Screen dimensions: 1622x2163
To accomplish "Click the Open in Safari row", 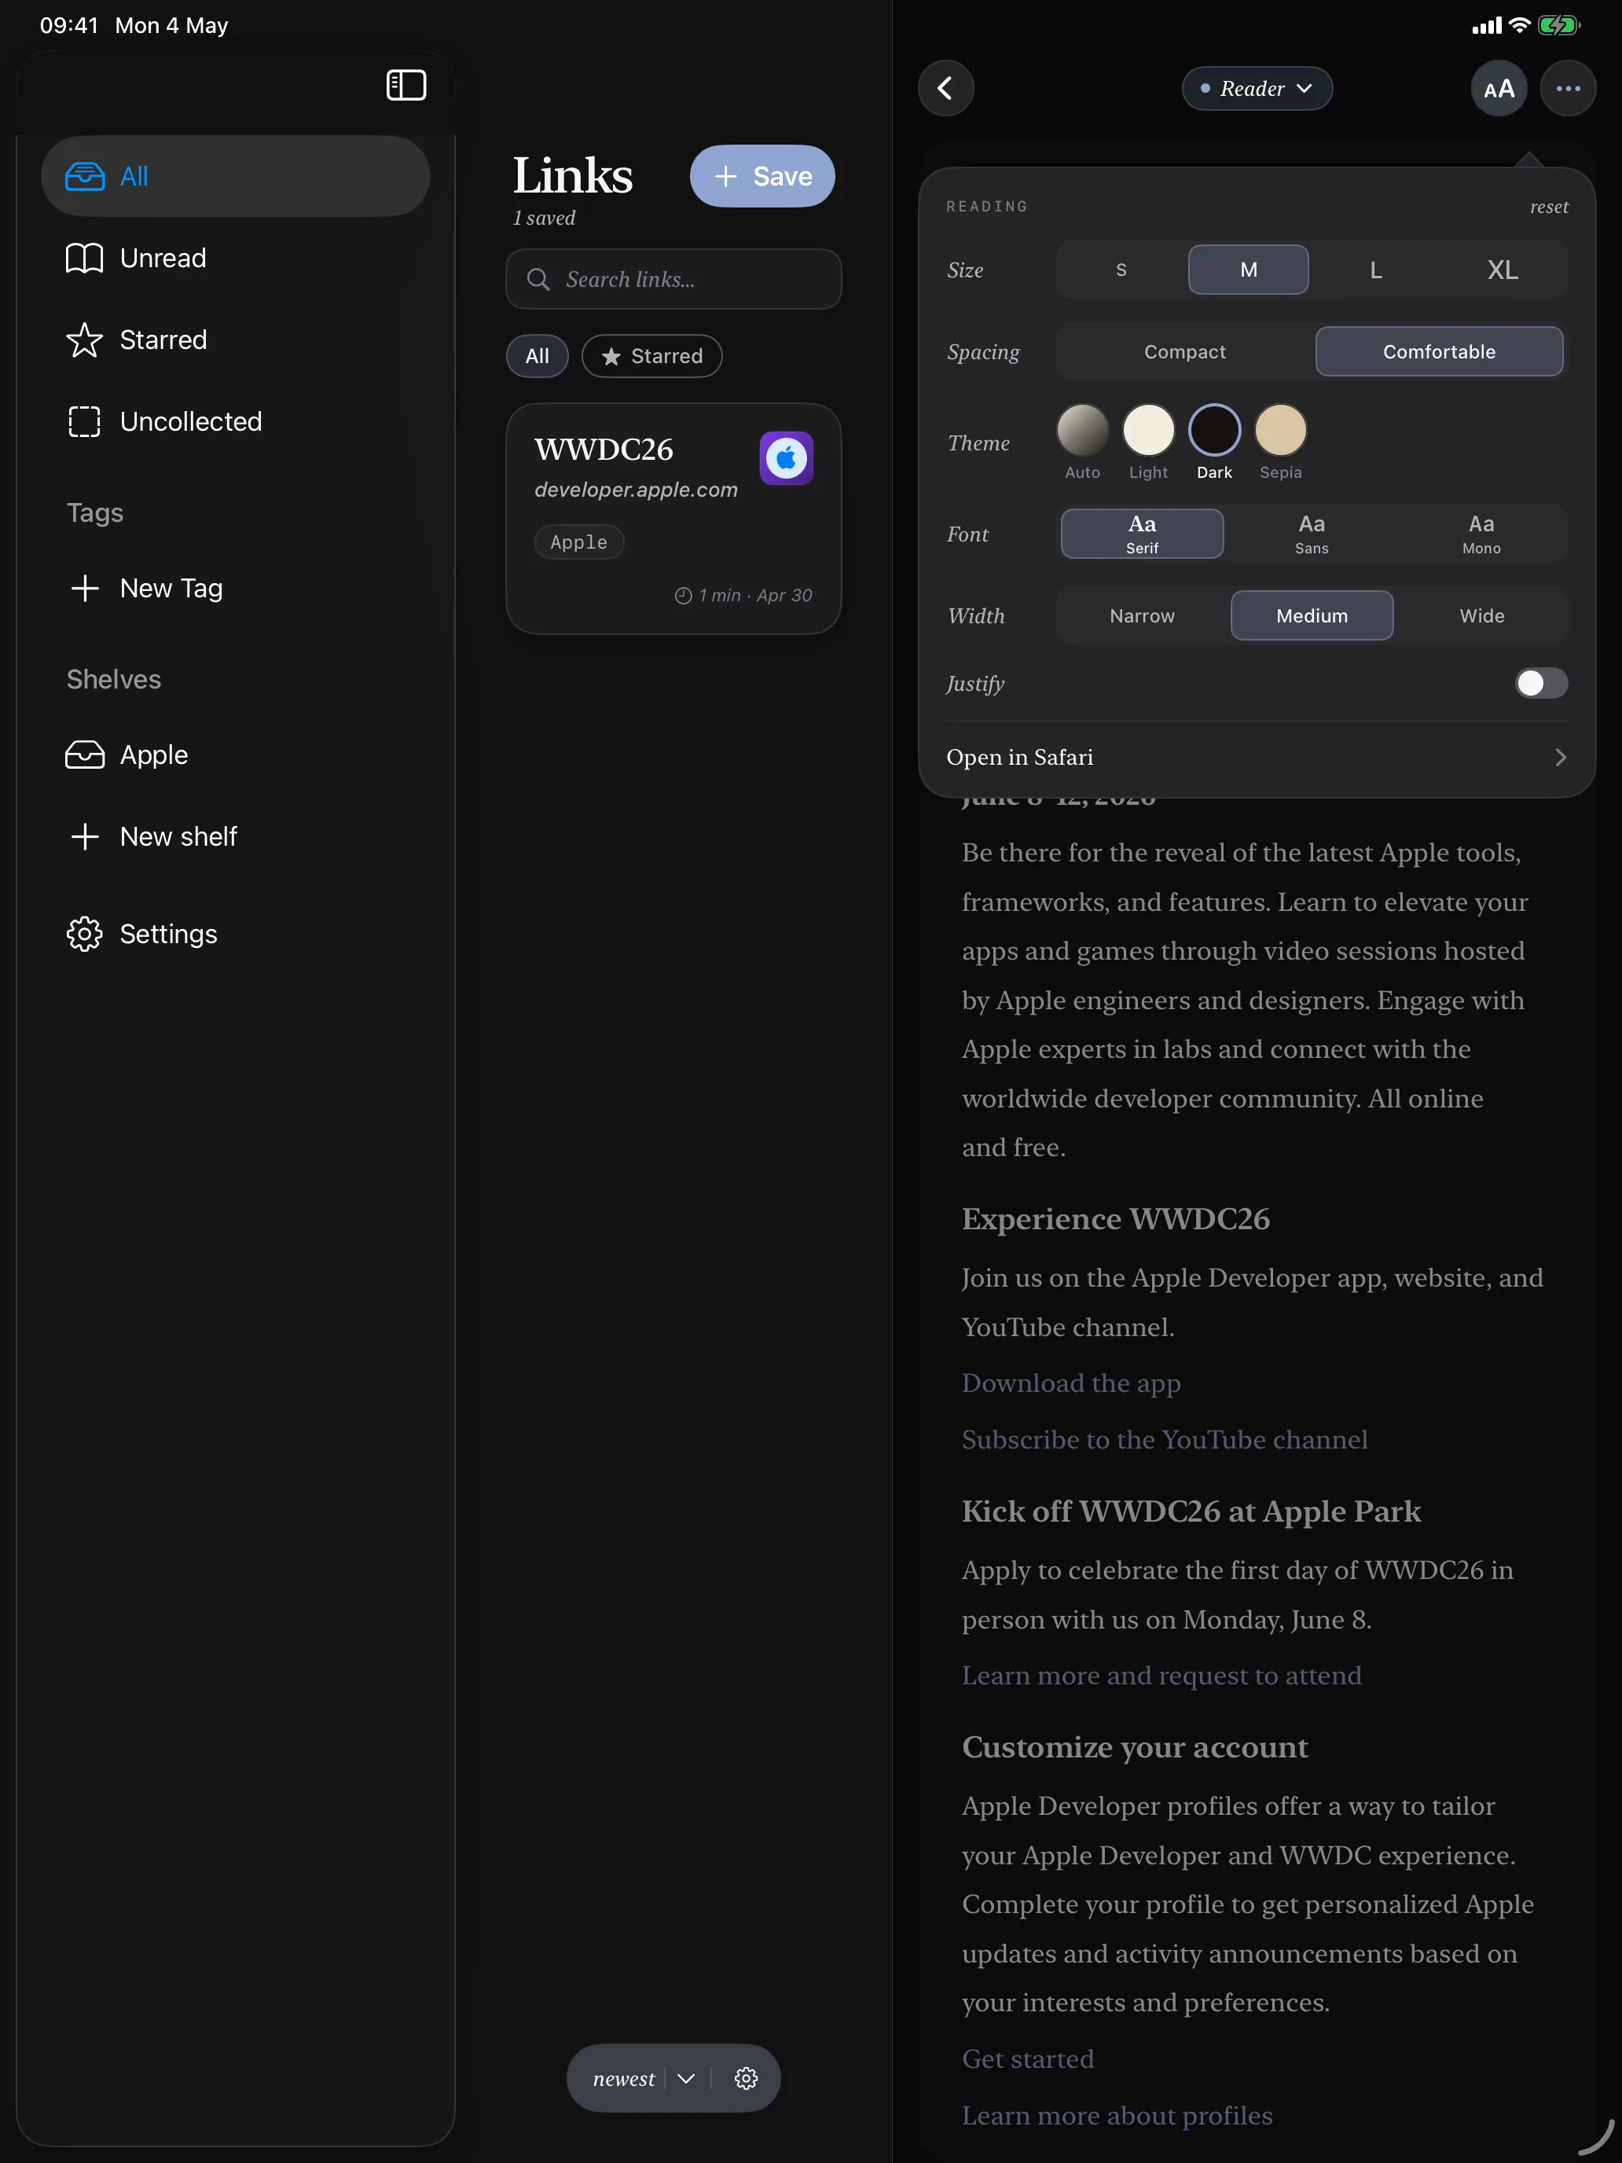I will [x=1257, y=757].
